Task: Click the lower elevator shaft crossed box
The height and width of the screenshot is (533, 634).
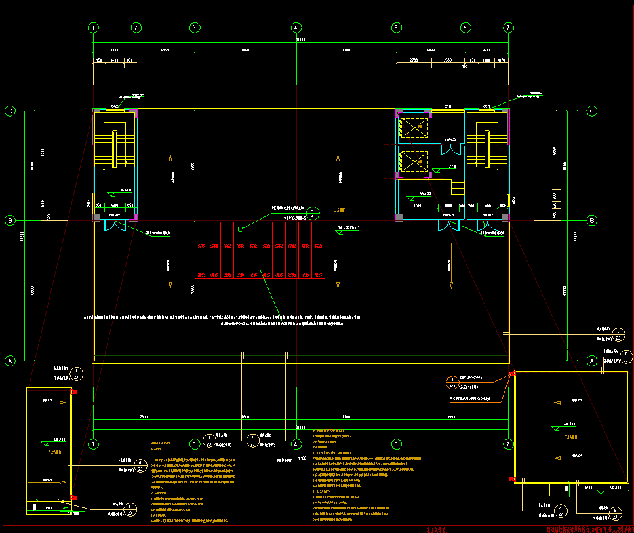Action: point(414,161)
